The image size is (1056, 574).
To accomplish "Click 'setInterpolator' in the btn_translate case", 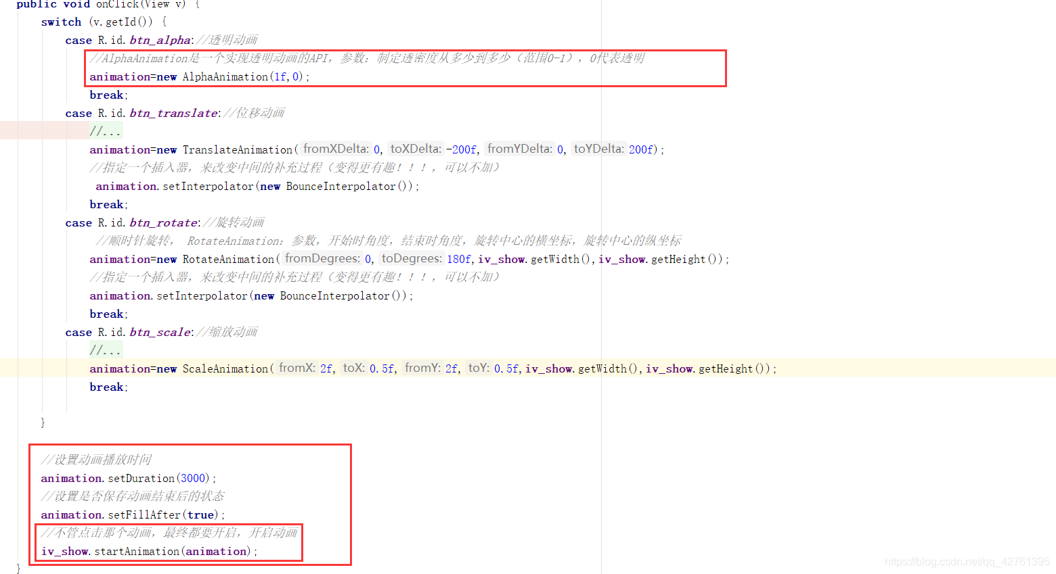I will coord(208,186).
